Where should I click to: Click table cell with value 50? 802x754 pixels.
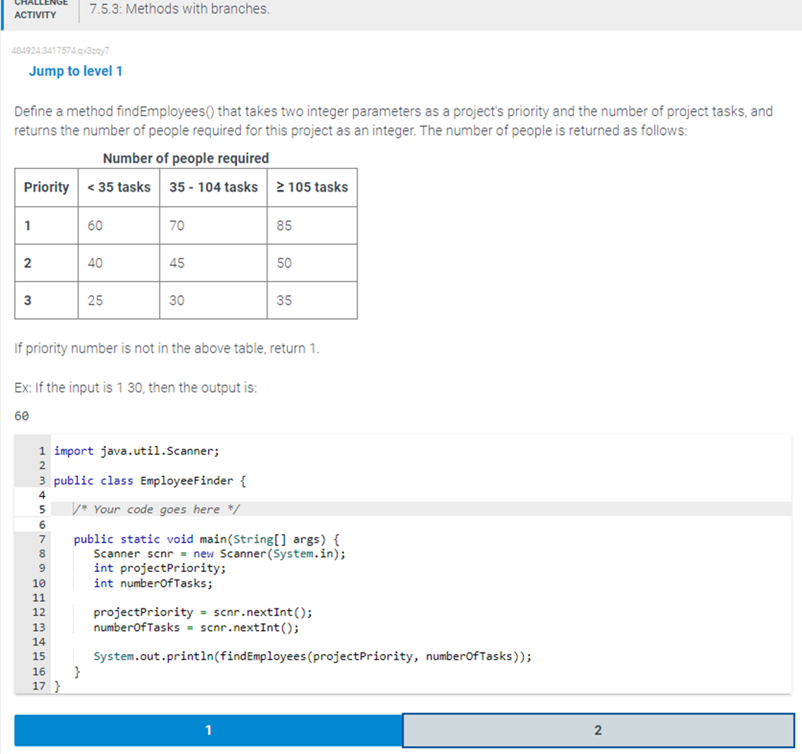[312, 263]
